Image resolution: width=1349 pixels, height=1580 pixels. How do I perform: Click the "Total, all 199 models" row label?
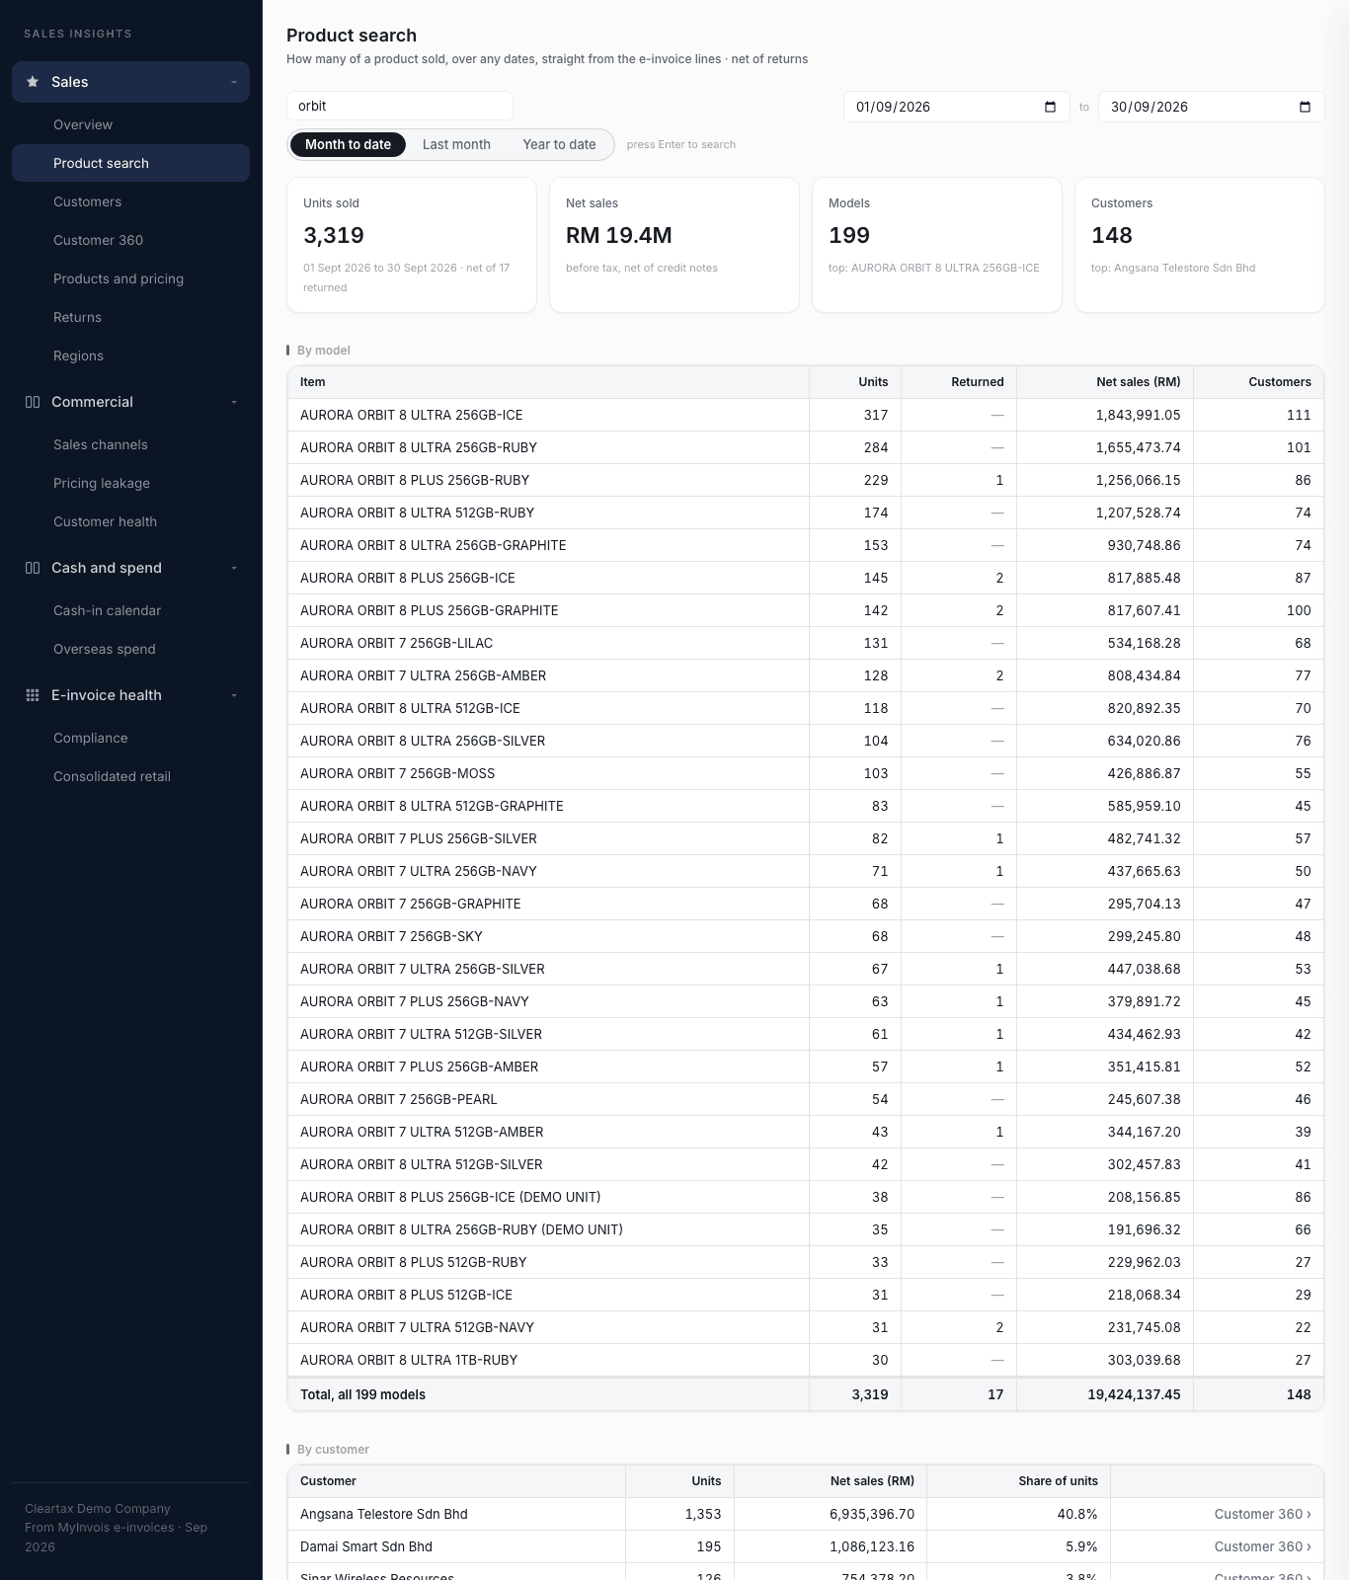click(362, 1394)
